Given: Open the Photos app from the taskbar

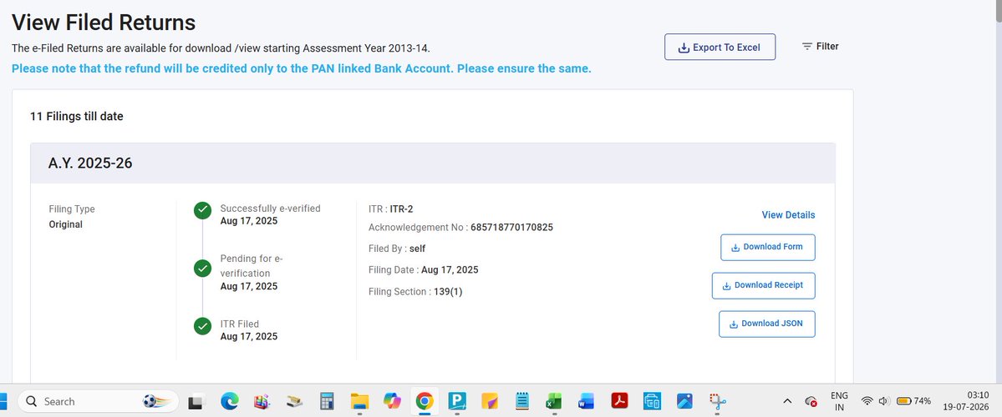Looking at the screenshot, I should (684, 402).
